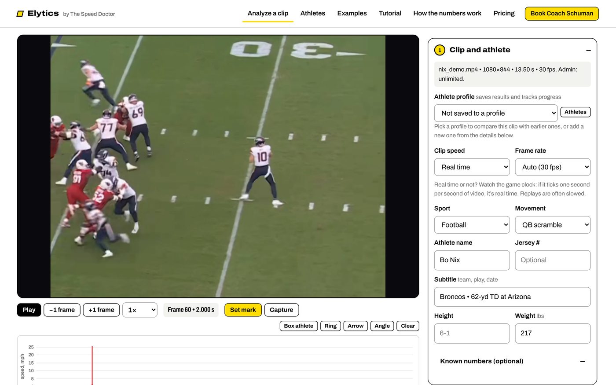
Task: Click the Elytics yellow logo icon
Action: pos(20,14)
